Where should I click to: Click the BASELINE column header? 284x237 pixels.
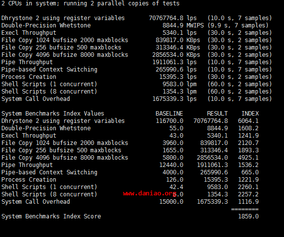pos(169,114)
